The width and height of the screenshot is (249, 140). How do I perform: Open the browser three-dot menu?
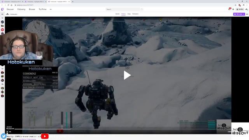coord(247,5)
